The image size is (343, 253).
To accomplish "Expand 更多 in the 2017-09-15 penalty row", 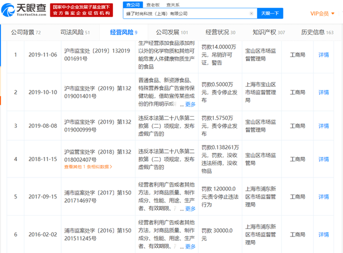I will pyautogui.click(x=190, y=209).
